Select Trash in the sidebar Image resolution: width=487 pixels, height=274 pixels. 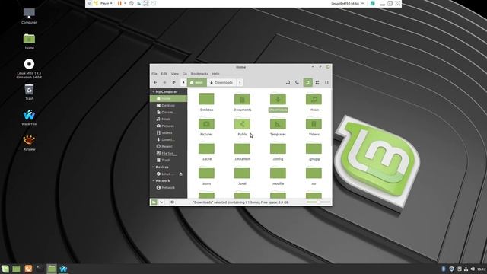[x=168, y=160]
